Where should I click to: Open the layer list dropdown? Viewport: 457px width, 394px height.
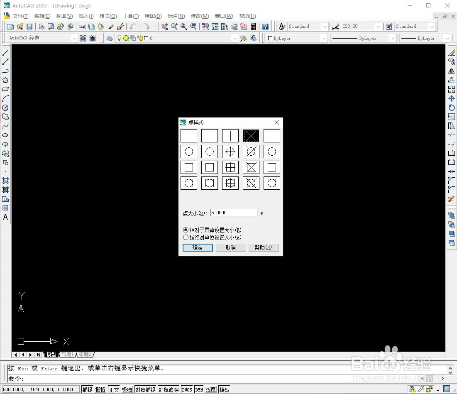point(235,38)
